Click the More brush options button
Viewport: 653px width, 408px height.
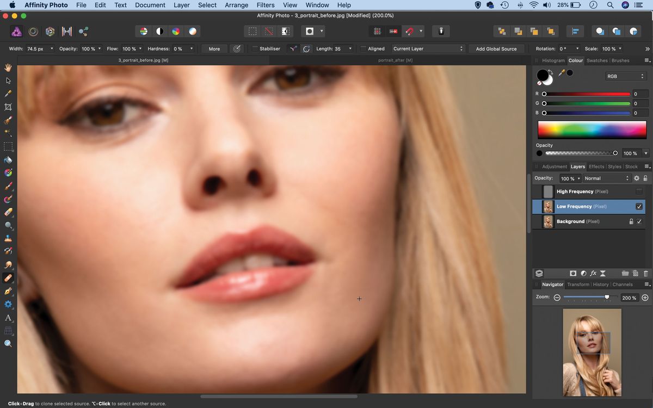(214, 48)
